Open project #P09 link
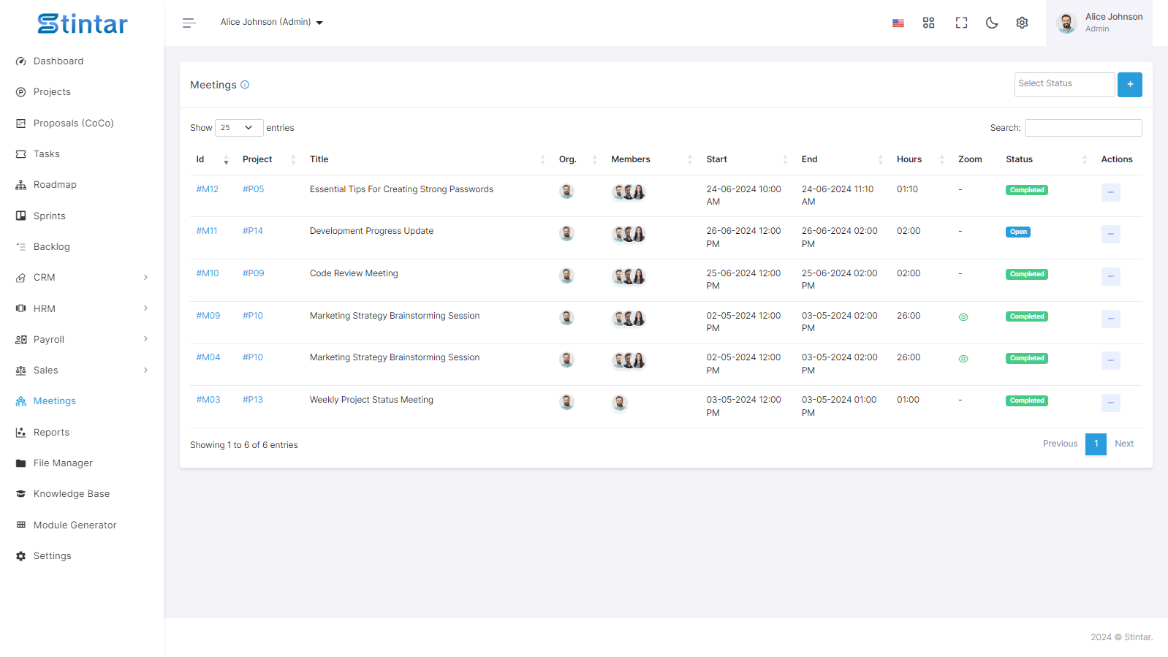The image size is (1168, 657). pos(254,273)
